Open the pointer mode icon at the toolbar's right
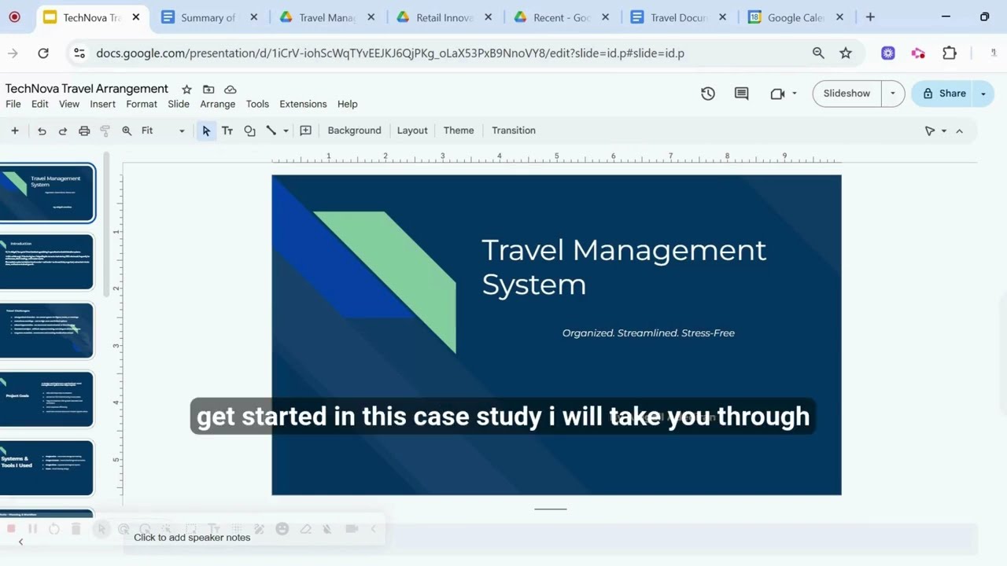1007x566 pixels. (x=930, y=130)
